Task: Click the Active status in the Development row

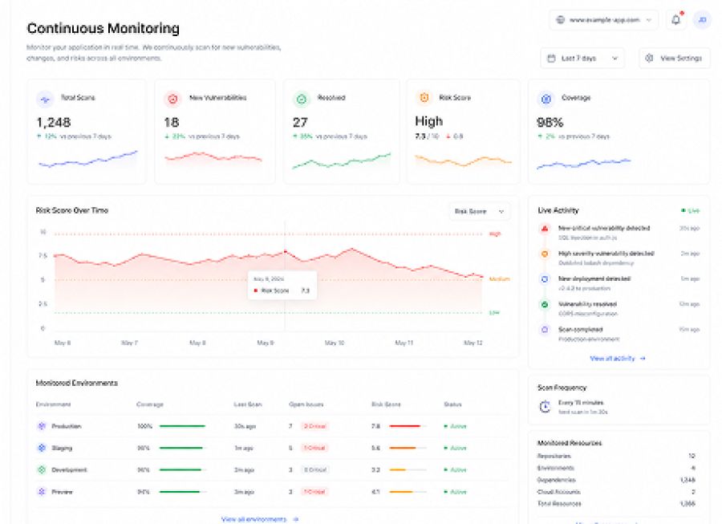Action: pos(456,469)
